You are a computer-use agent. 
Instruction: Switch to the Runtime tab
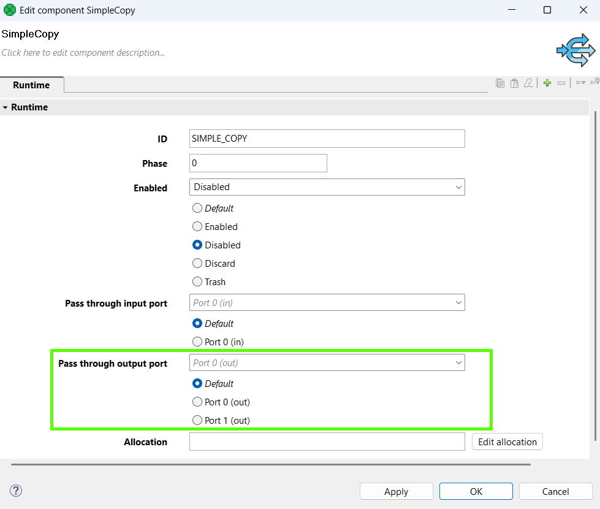tap(31, 85)
